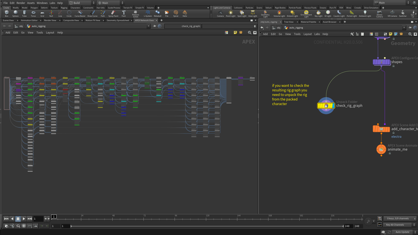Select the Sphere shelf tool
The width and height of the screenshot is (418, 235).
15,13
